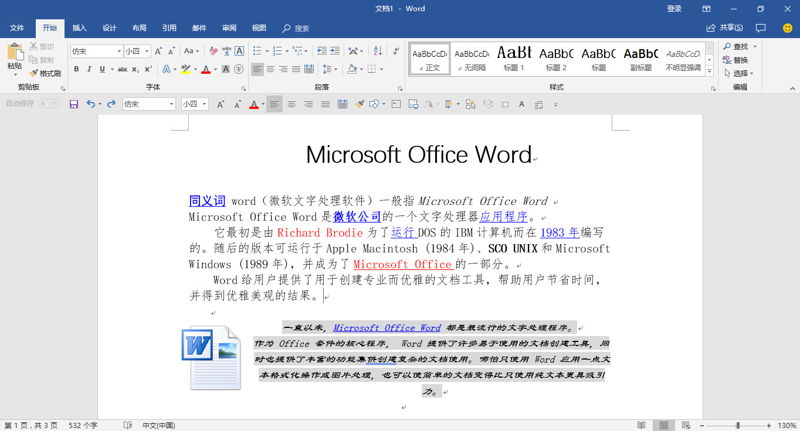
Task: Switch to the Layout (布局) tab
Action: click(139, 28)
